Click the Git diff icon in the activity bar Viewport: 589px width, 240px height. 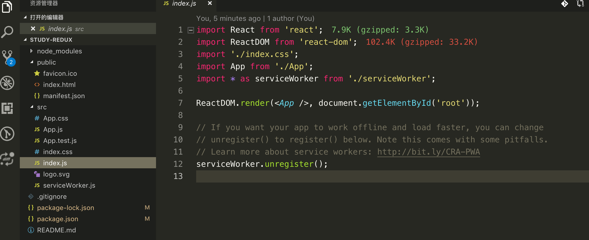(8, 158)
